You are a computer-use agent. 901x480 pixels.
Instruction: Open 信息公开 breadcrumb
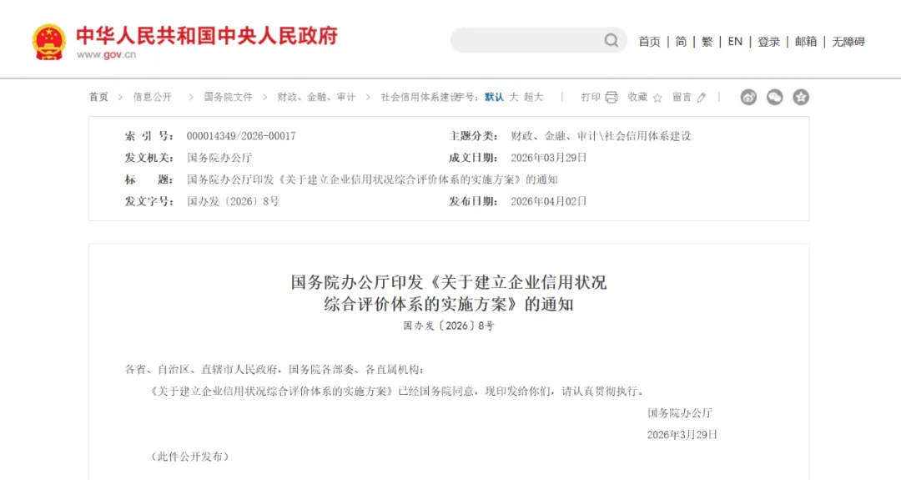(153, 97)
